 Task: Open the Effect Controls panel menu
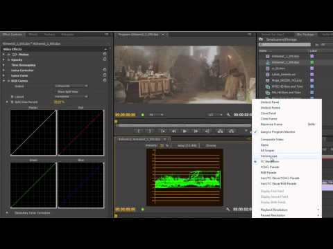[106, 35]
